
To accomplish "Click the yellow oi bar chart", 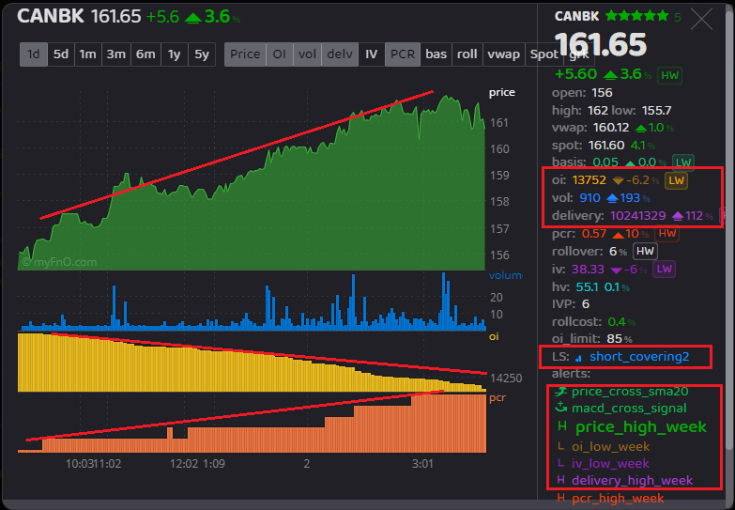I will (x=253, y=363).
